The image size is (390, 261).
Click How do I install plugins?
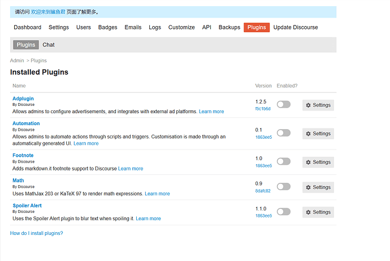tap(36, 233)
